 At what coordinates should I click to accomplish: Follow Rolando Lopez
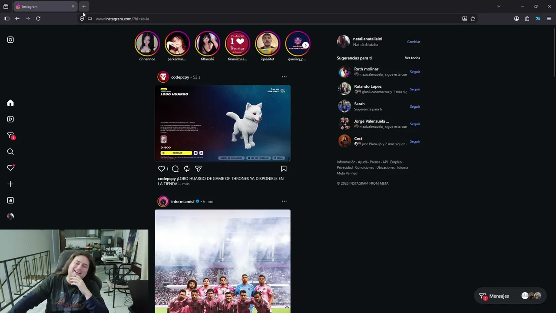point(415,89)
